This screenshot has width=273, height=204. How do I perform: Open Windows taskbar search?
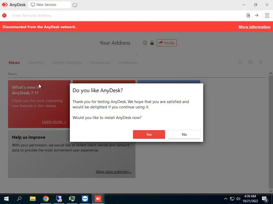pyautogui.click(x=19, y=199)
